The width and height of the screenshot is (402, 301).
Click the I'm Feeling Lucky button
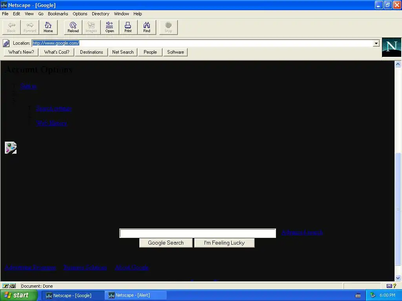(x=224, y=243)
